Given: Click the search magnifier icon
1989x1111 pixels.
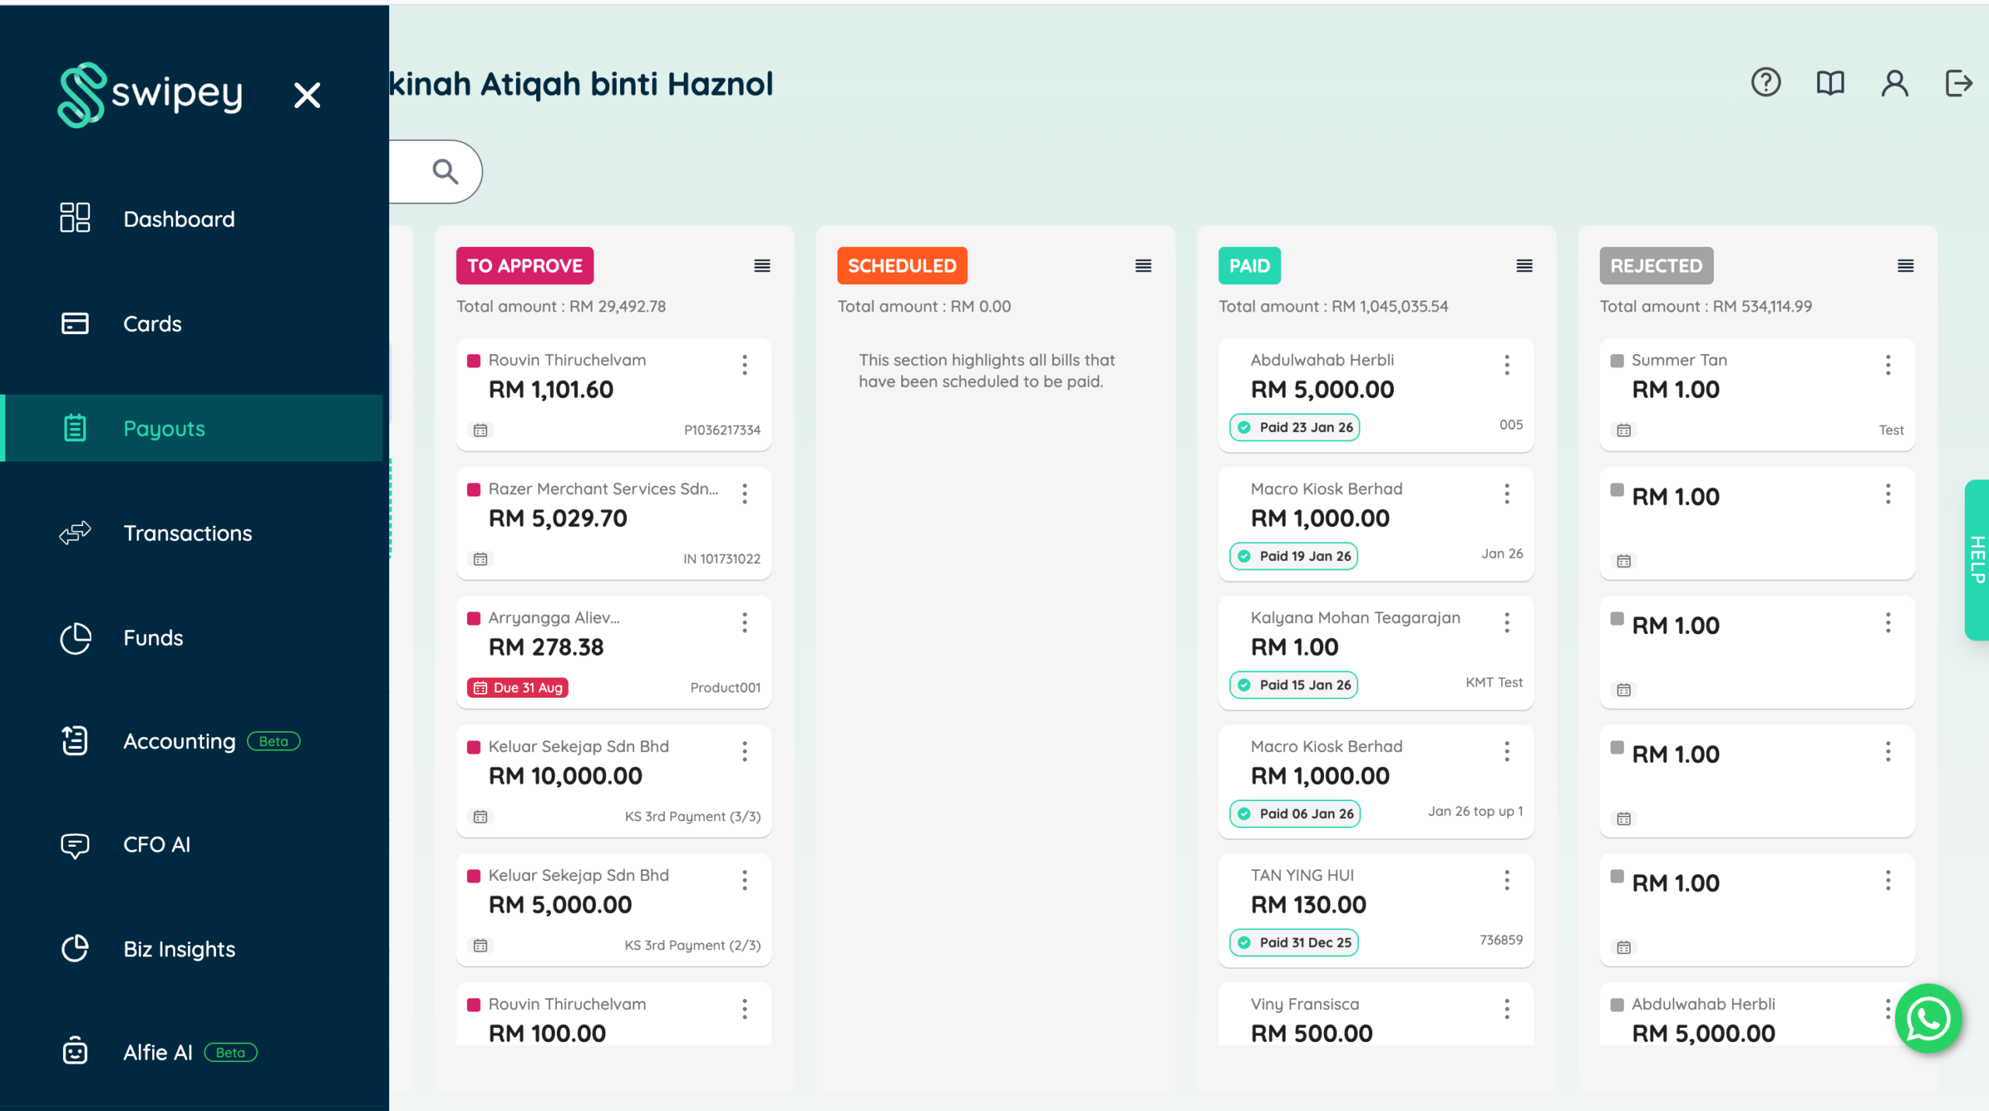Looking at the screenshot, I should [x=445, y=171].
